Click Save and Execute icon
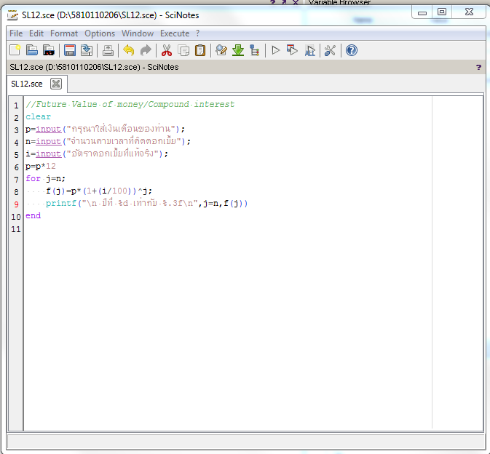 pos(293,50)
